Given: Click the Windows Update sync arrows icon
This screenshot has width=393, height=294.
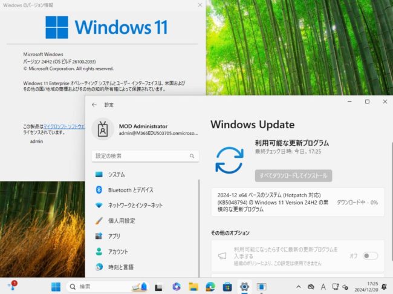Looking at the screenshot, I should [229, 160].
